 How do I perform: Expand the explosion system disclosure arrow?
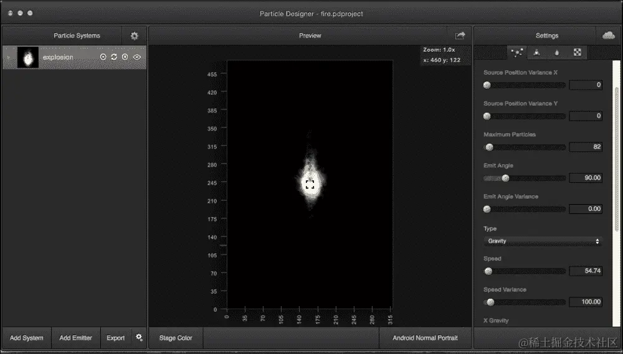9,57
